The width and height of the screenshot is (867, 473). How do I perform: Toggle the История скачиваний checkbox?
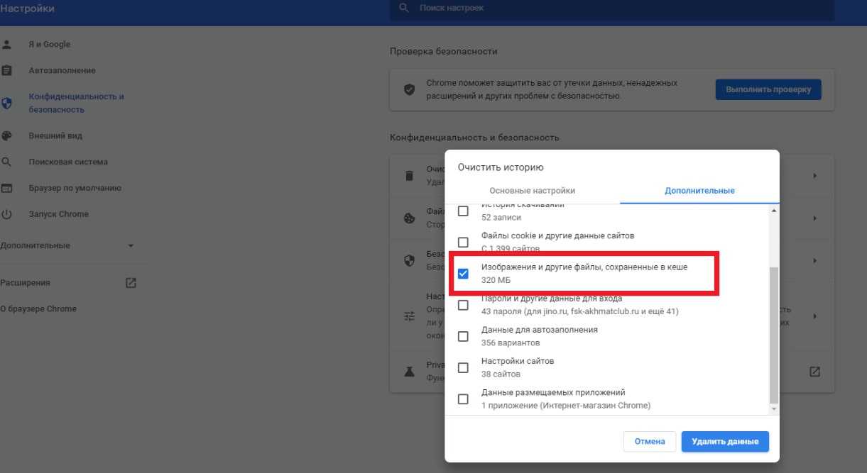pyautogui.click(x=463, y=211)
